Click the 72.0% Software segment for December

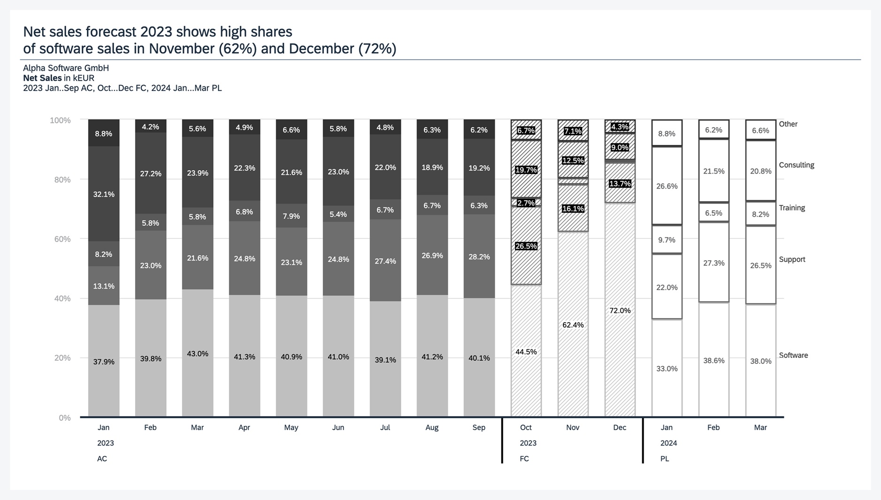pos(620,310)
